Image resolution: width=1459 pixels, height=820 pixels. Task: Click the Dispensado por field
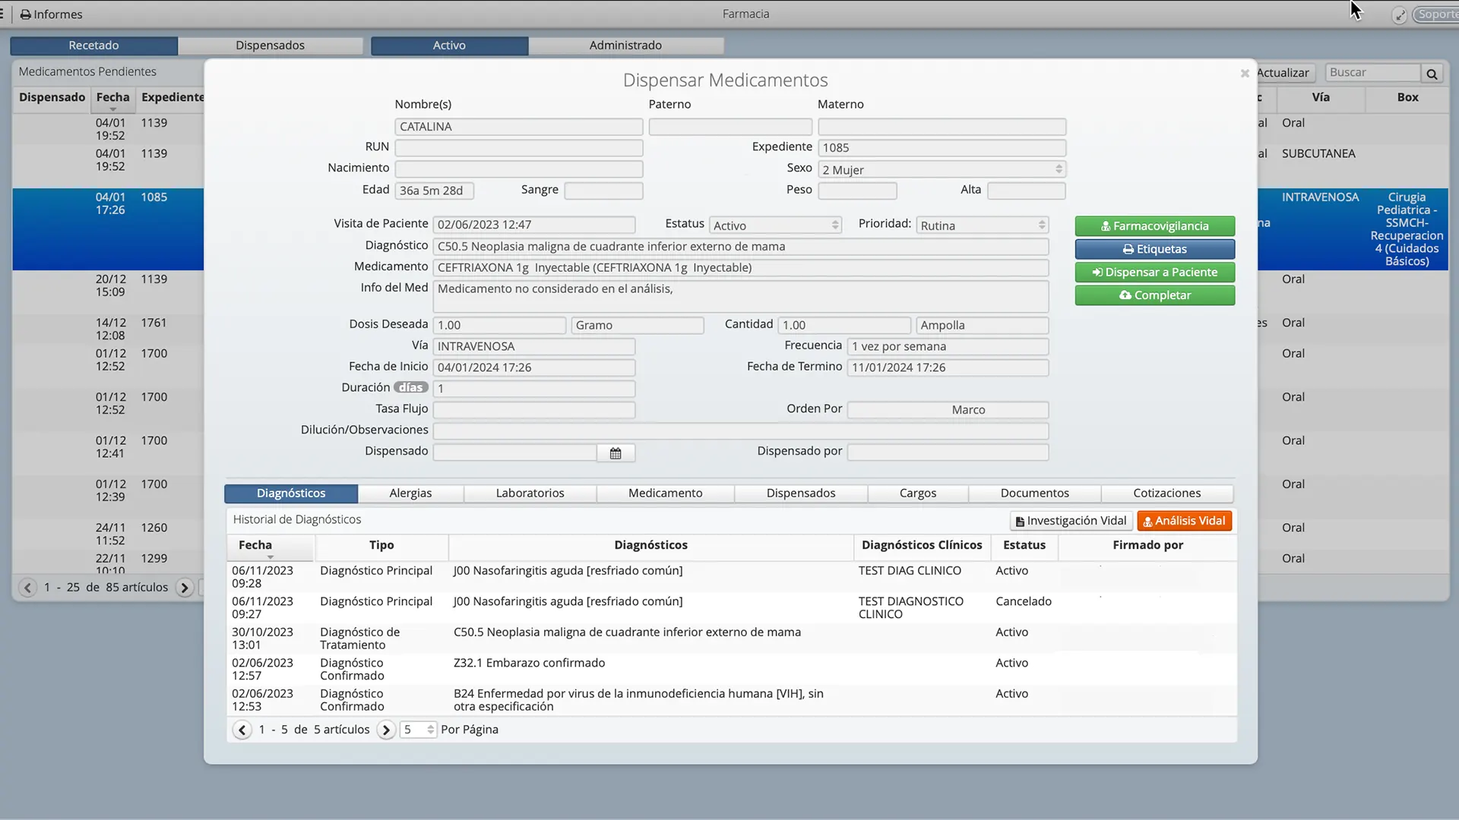(x=948, y=453)
